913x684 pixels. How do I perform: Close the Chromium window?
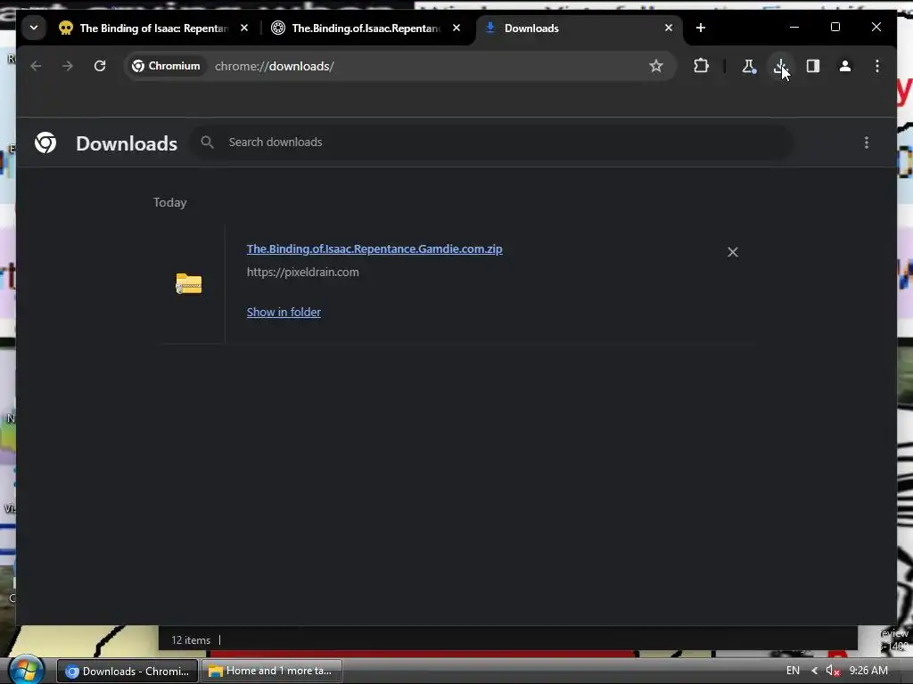(876, 28)
